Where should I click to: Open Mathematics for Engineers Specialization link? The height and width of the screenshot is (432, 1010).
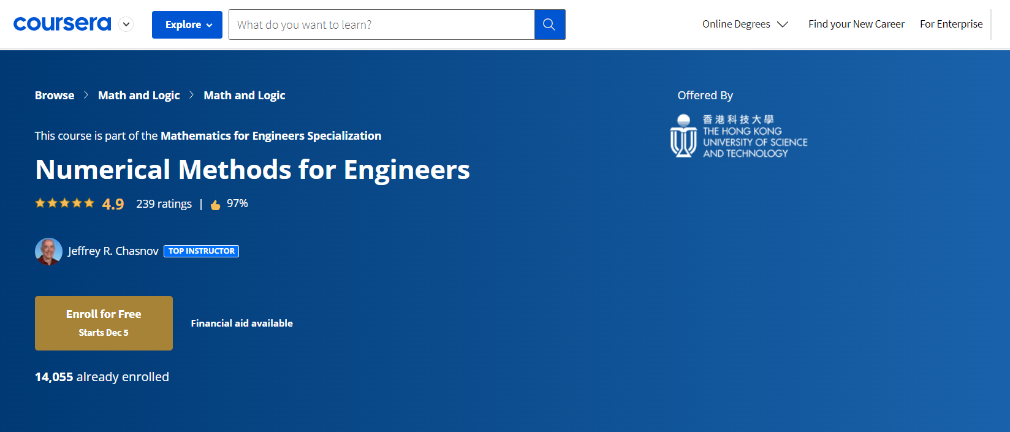tap(271, 135)
